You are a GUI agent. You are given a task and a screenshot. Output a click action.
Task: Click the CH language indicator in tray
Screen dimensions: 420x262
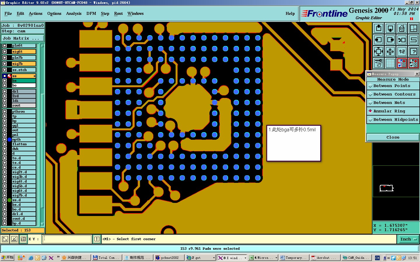pyautogui.click(x=377, y=258)
